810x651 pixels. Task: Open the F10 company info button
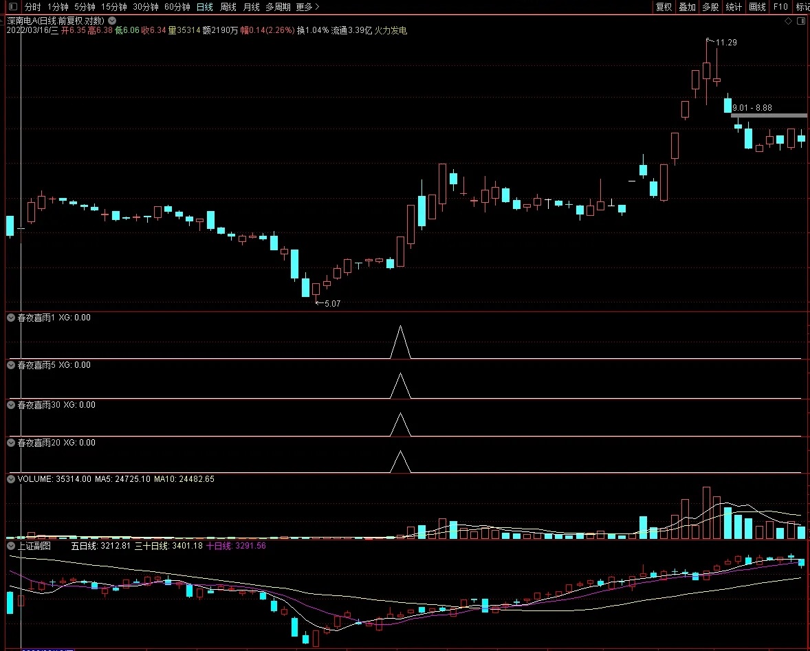pyautogui.click(x=780, y=7)
